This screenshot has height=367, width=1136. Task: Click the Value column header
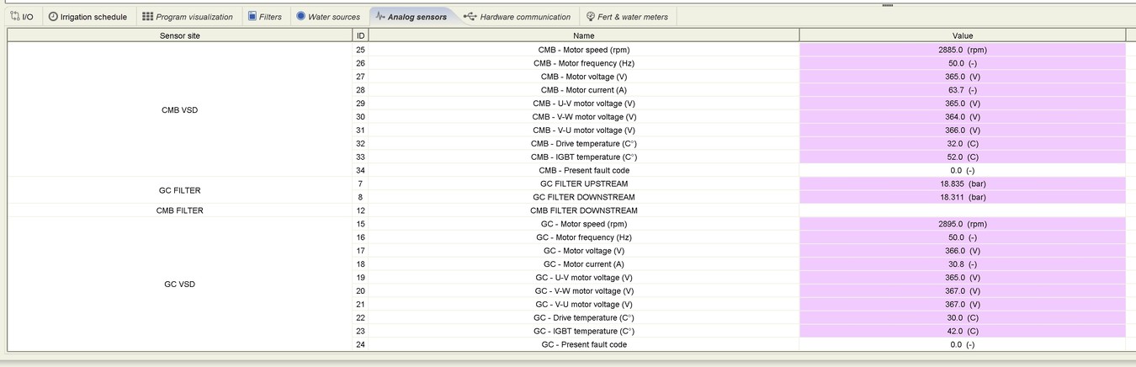point(962,35)
